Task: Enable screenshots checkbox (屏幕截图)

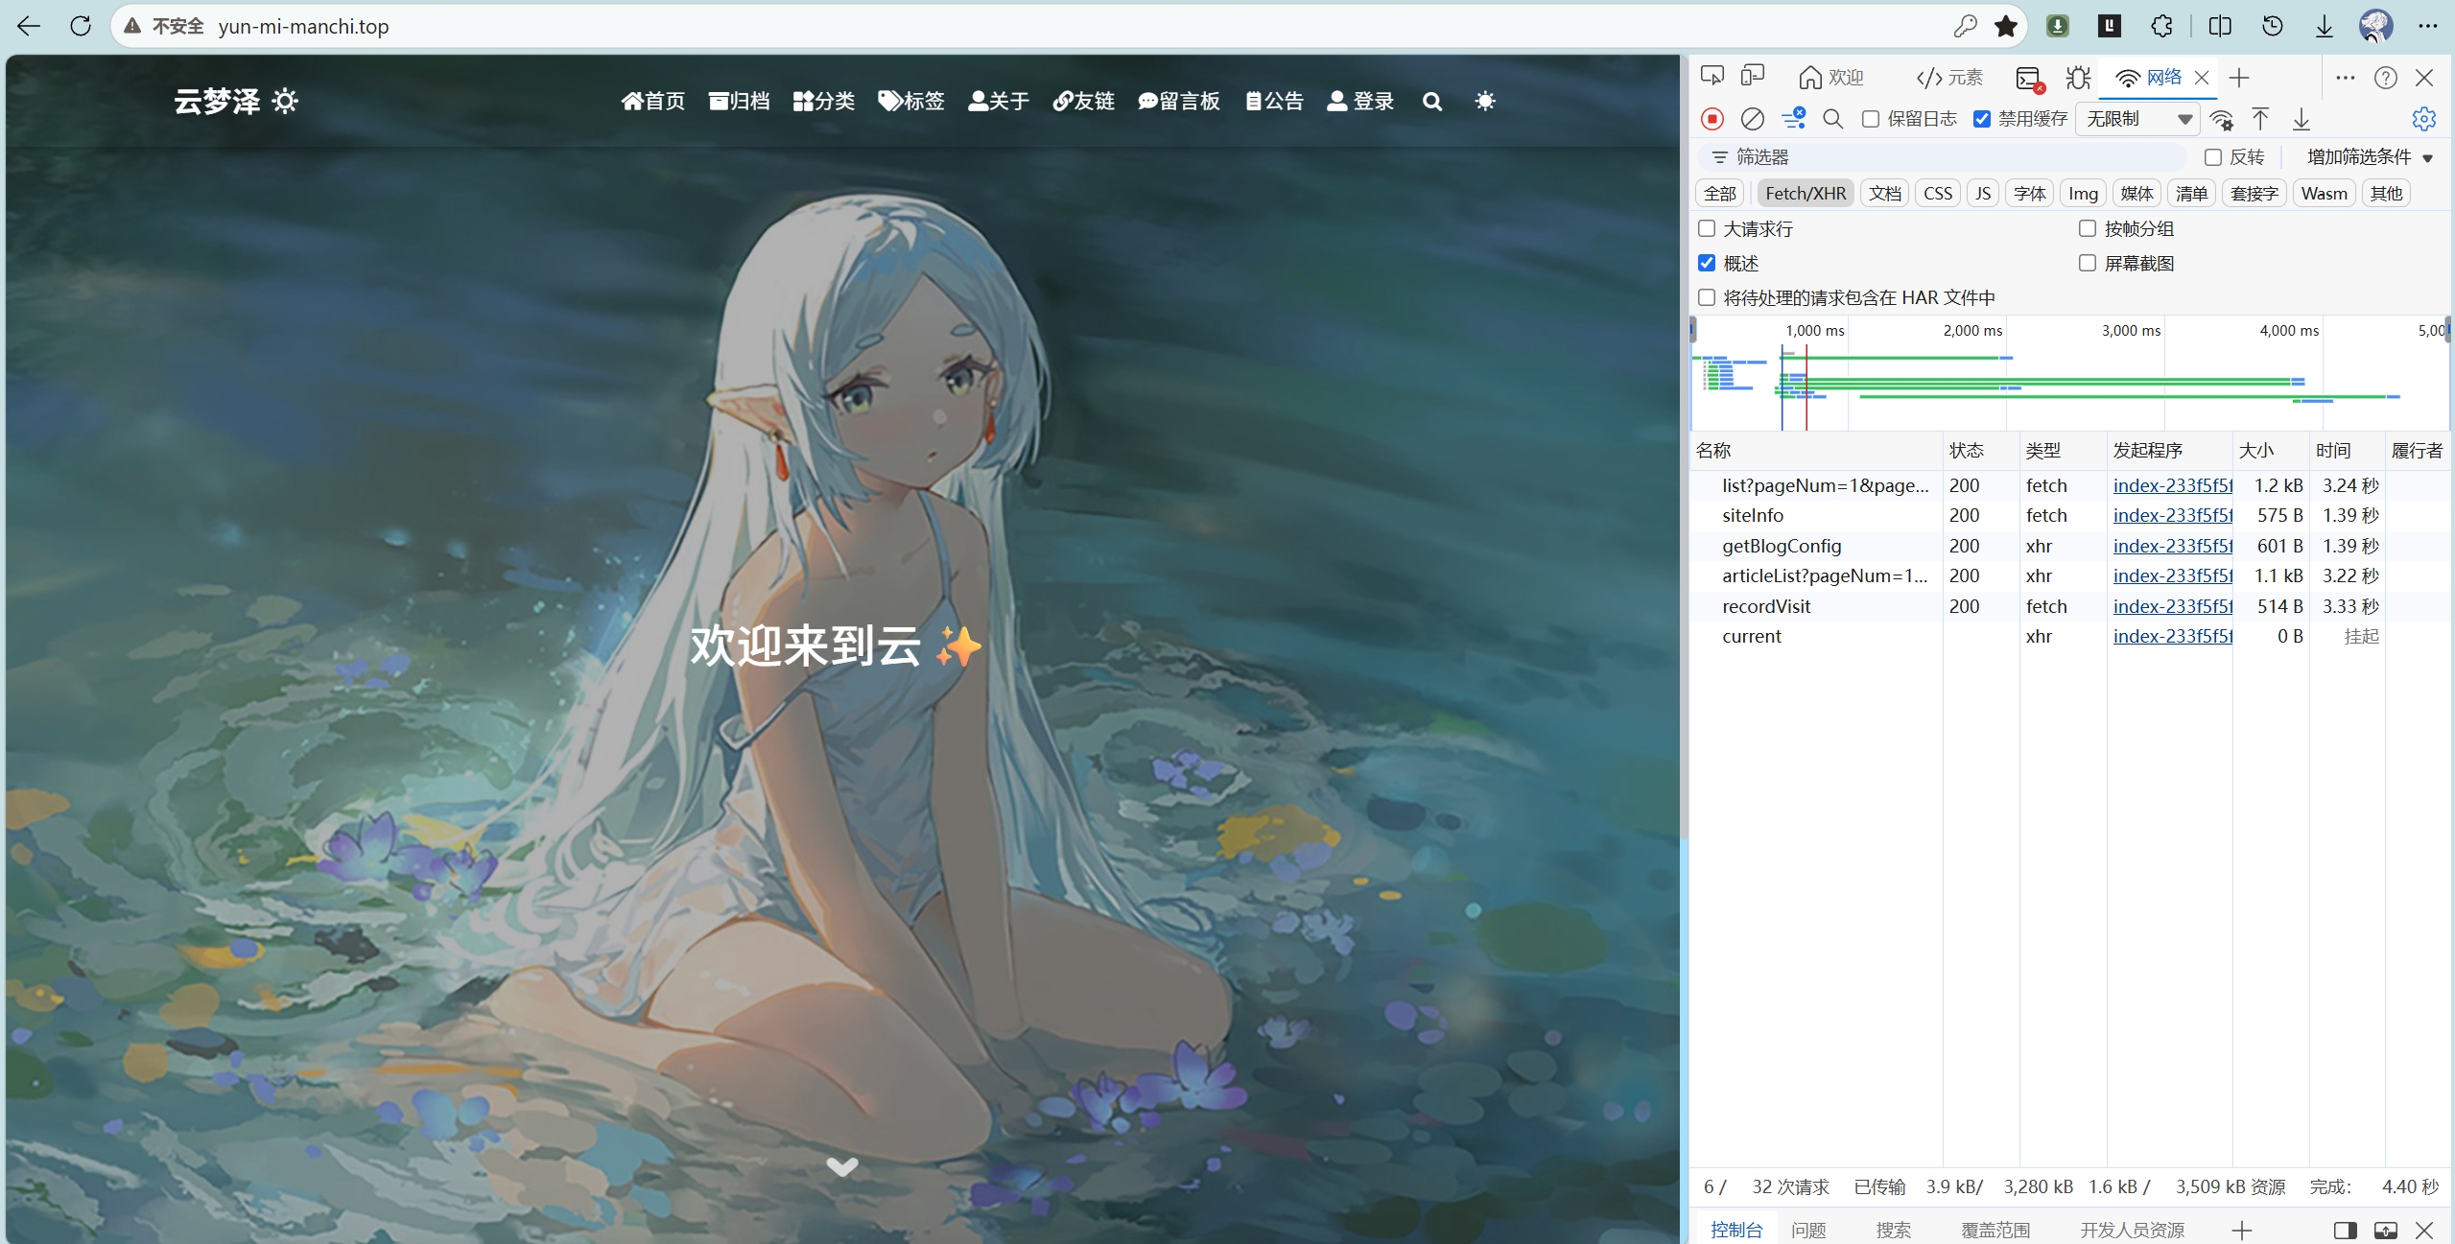Action: [2088, 263]
